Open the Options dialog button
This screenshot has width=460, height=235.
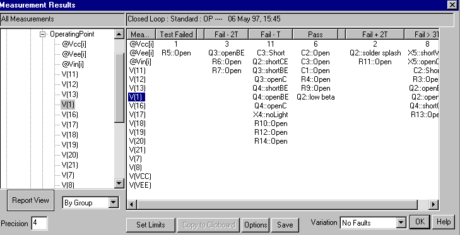coord(256,225)
